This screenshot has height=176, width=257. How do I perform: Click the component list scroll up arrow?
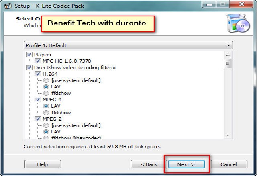coord(228,55)
